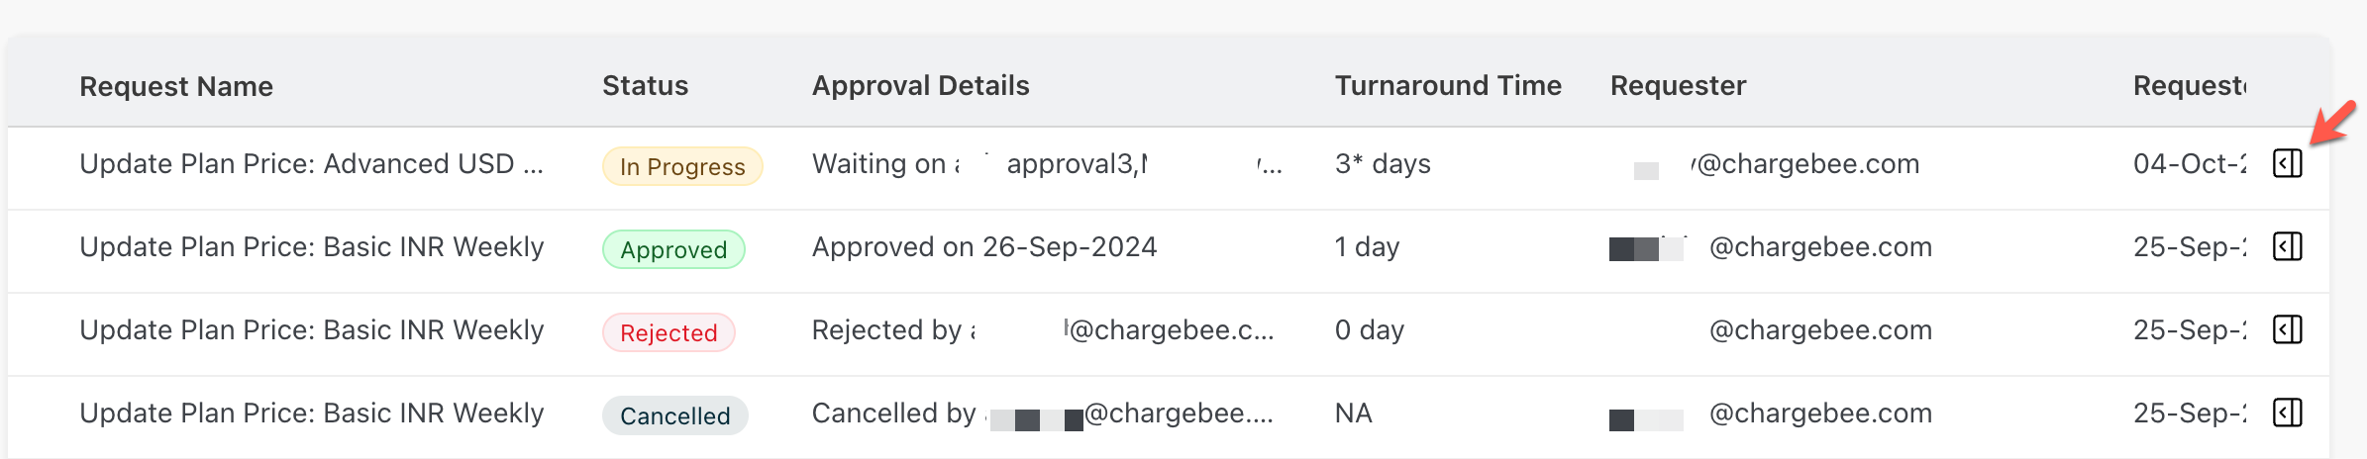Image resolution: width=2367 pixels, height=459 pixels.
Task: Open the Basic INR Weekly request marked Approved
Action: (x=311, y=247)
